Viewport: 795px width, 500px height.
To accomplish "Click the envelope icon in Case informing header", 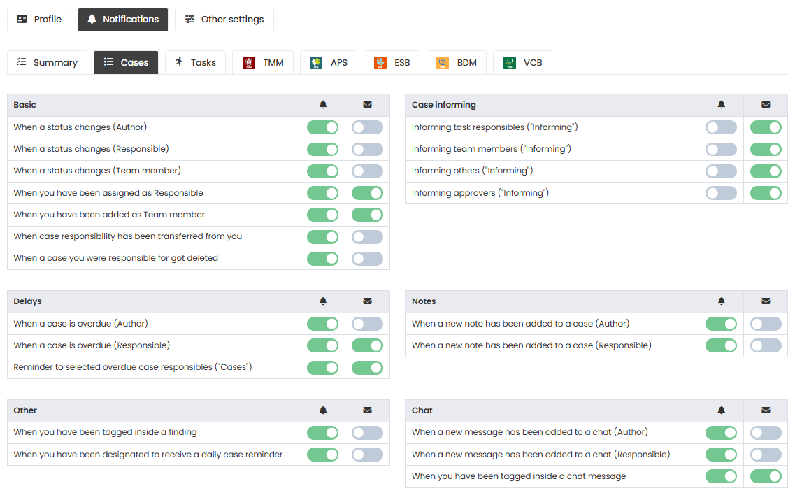I will tap(766, 105).
